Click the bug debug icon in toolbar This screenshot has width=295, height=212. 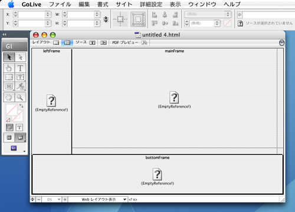tap(106, 19)
